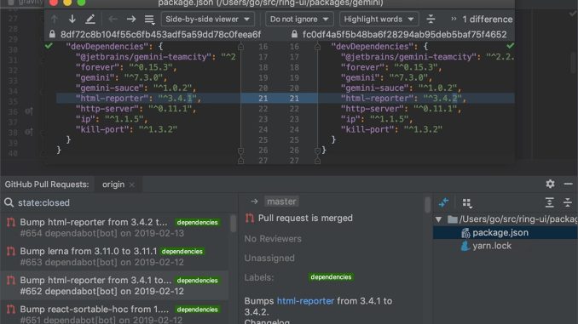Open html-reporter link in description
578x324 pixels.
click(305, 301)
